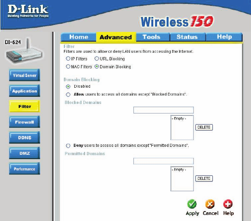Click the Permitted Domains text input field
251x221 pixels.
pos(164,161)
